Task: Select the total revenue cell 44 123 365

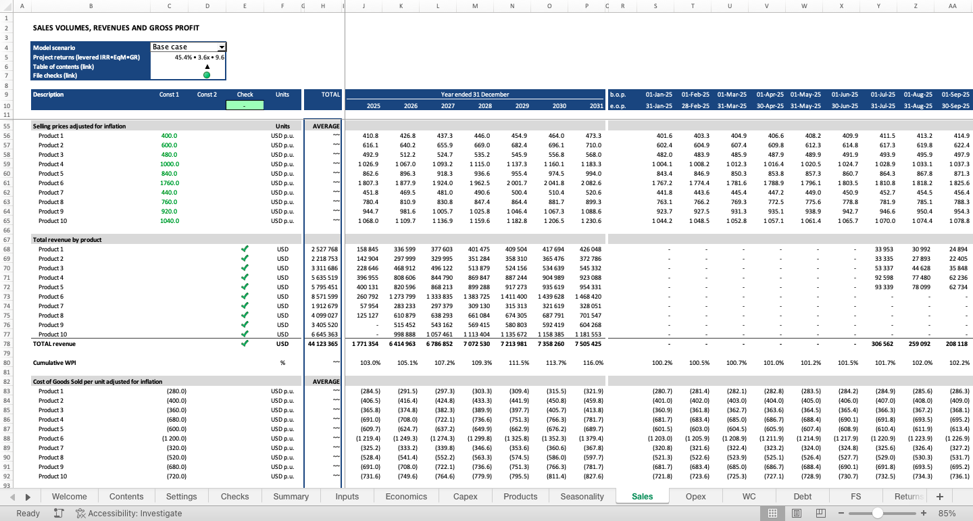Action: click(x=323, y=344)
